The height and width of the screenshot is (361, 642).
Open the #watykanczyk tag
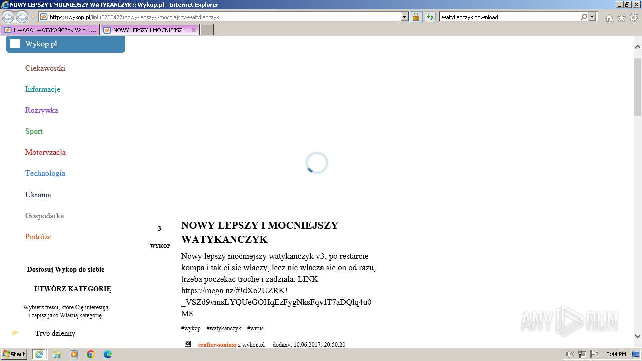(224, 328)
